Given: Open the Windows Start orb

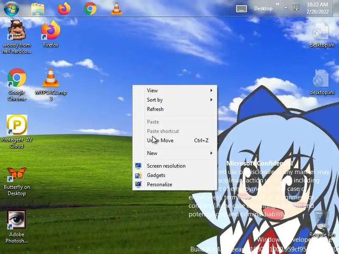Looking at the screenshot, I should click(x=11, y=8).
